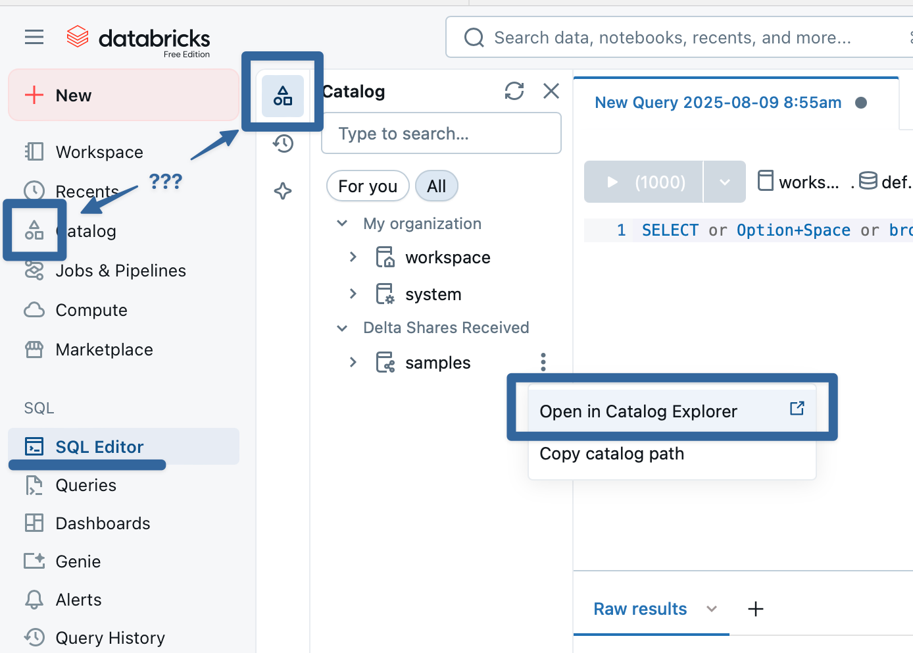
Task: Run the query with the (1000) button
Action: (x=643, y=182)
